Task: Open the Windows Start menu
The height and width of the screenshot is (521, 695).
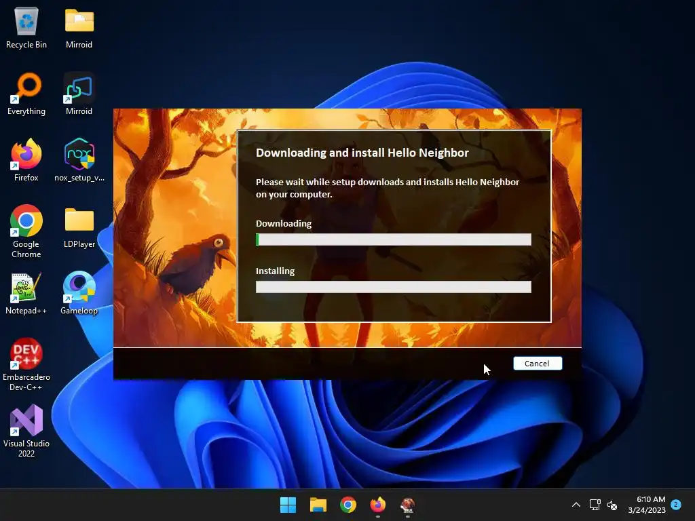Action: pyautogui.click(x=288, y=505)
